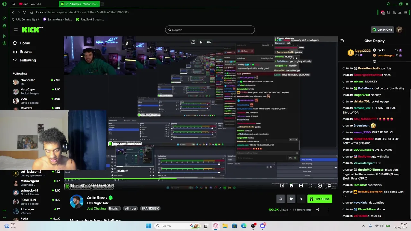Open HateCaps channel in Following list

36,91
